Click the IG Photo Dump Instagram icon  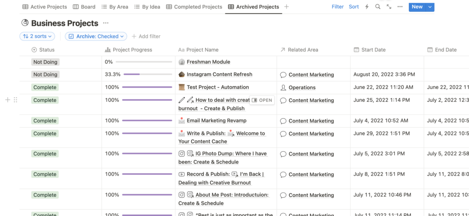181,153
